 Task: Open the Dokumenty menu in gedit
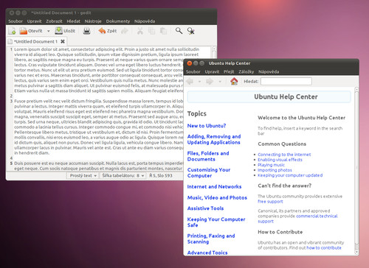[118, 21]
